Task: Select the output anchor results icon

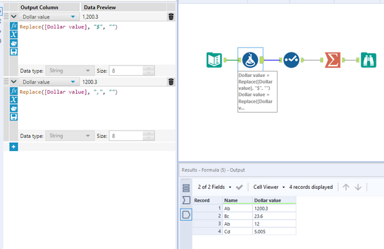Action: point(186,215)
